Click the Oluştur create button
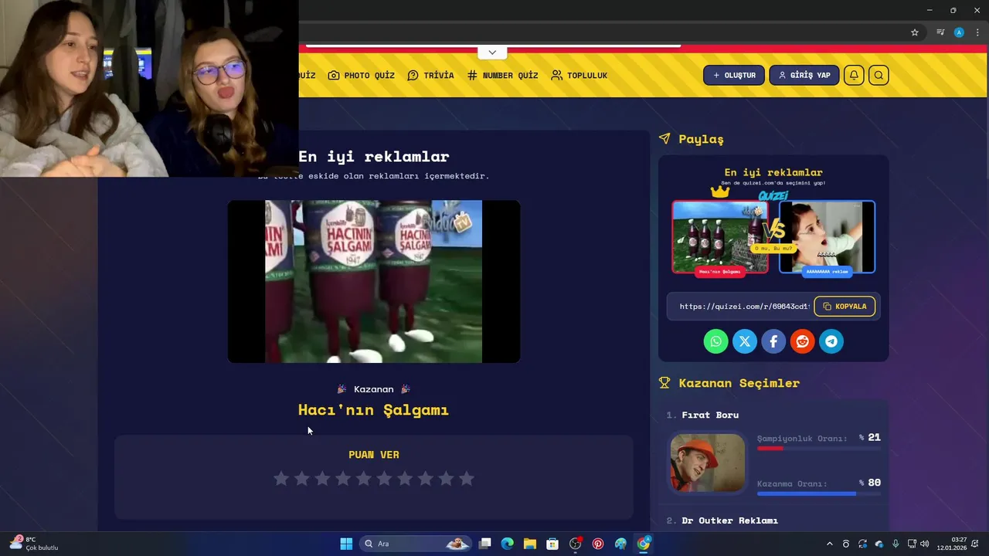Image resolution: width=989 pixels, height=556 pixels. [733, 75]
